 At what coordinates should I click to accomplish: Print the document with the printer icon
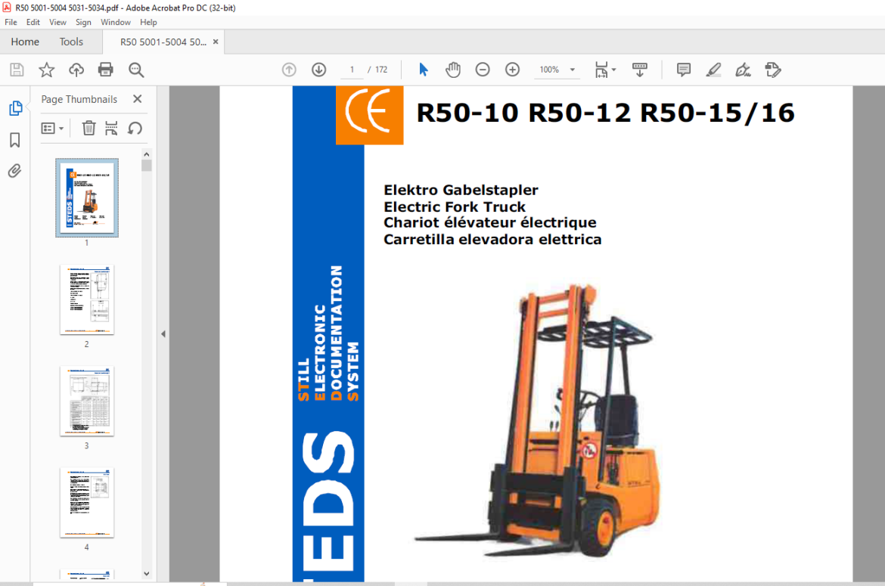tap(106, 70)
